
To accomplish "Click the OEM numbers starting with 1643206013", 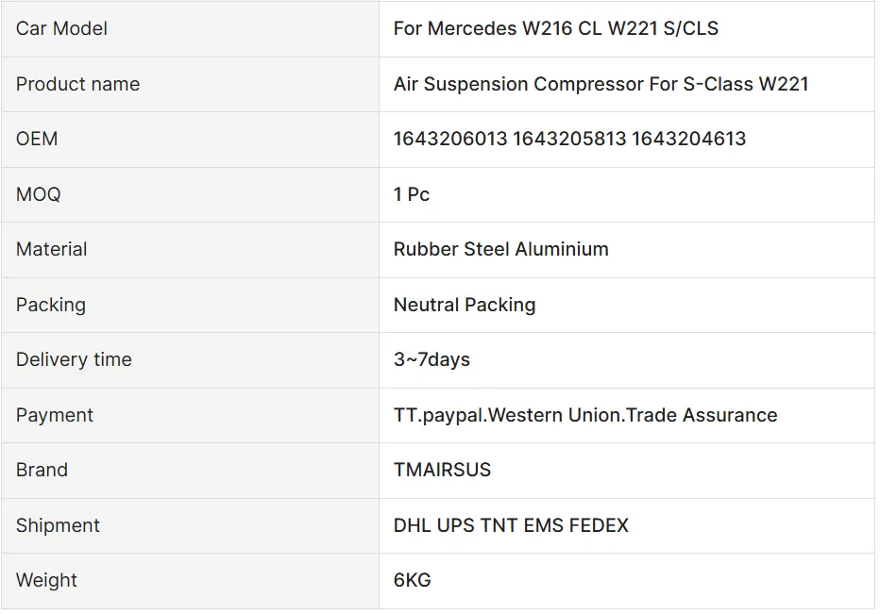I will point(569,139).
